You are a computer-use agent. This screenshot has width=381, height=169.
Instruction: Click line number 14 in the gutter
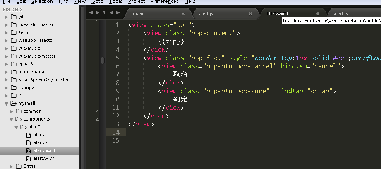coord(115,132)
